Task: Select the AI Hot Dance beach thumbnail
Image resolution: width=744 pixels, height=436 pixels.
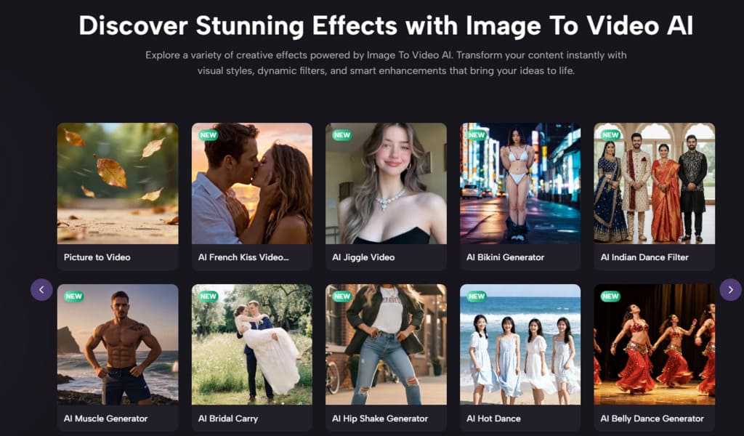Action: pos(520,344)
